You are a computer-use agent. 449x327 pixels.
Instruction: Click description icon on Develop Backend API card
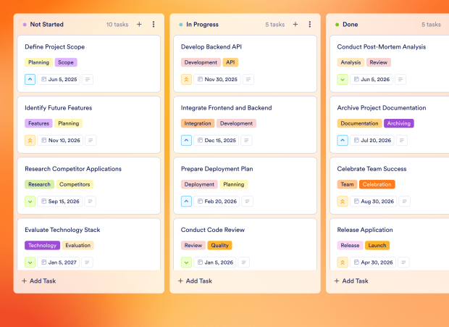[x=248, y=79]
